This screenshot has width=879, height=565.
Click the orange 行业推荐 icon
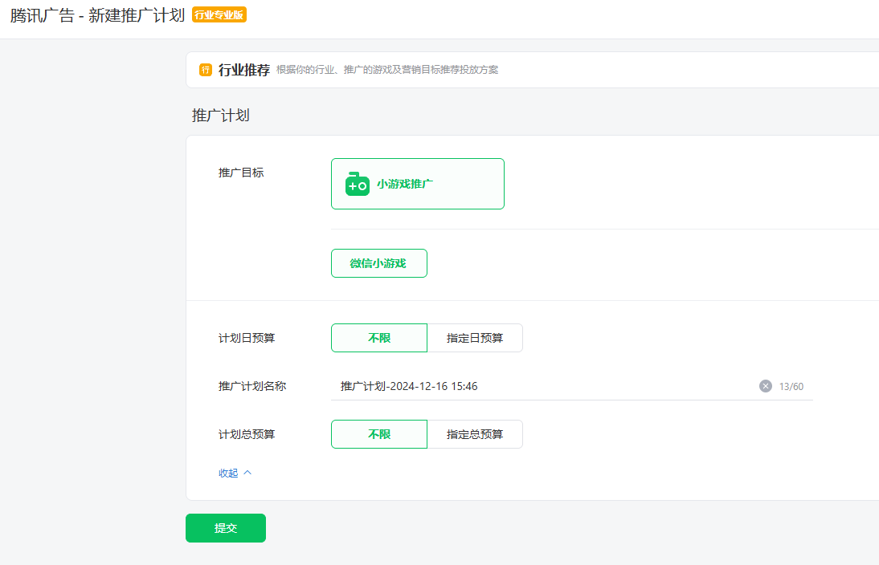pos(205,70)
